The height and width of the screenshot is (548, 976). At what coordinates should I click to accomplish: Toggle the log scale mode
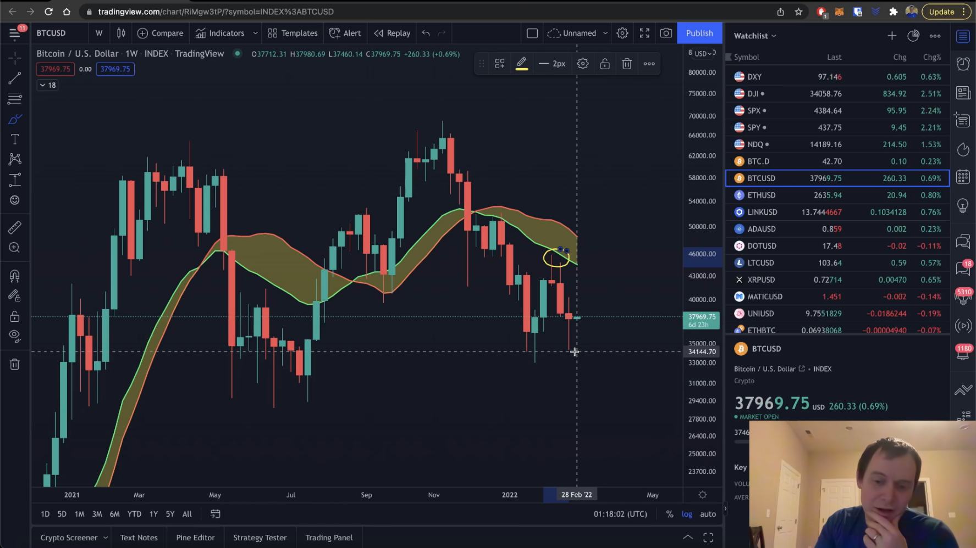(x=687, y=514)
